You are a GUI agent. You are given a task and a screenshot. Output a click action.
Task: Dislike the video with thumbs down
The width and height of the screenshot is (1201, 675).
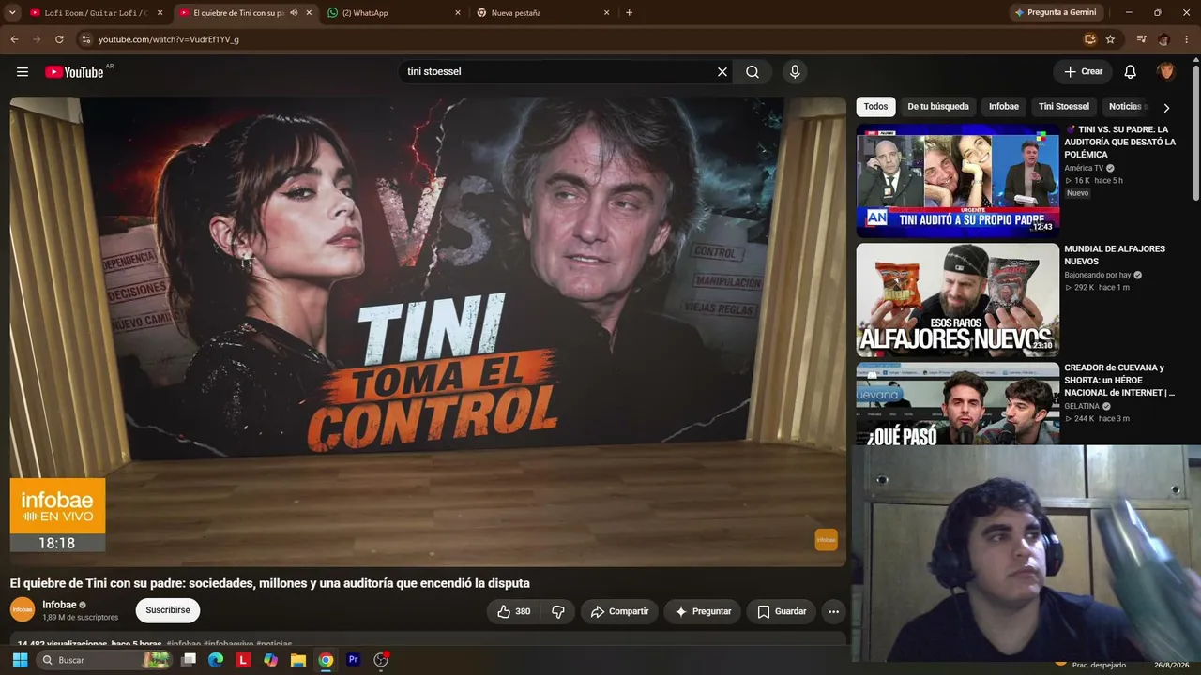click(558, 611)
